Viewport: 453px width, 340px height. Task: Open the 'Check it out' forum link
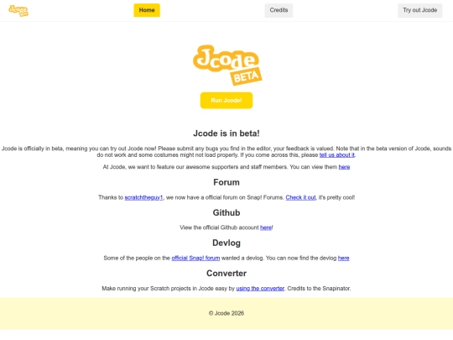click(300, 197)
